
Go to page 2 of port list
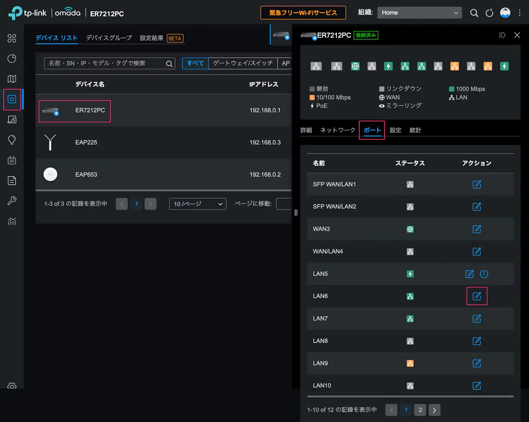[420, 410]
